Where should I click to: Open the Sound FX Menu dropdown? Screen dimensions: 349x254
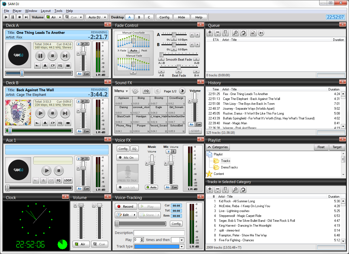click(121, 91)
